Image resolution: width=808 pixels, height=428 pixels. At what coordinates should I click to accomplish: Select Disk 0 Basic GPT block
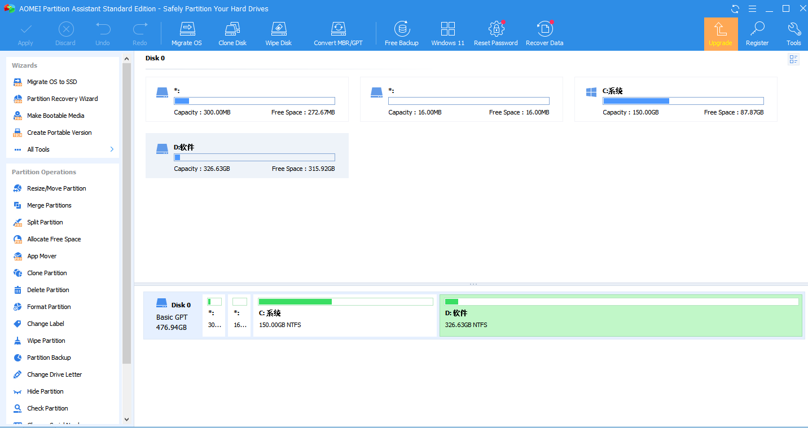point(174,316)
